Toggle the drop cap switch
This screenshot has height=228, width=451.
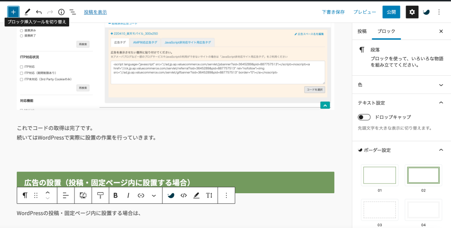(x=364, y=118)
